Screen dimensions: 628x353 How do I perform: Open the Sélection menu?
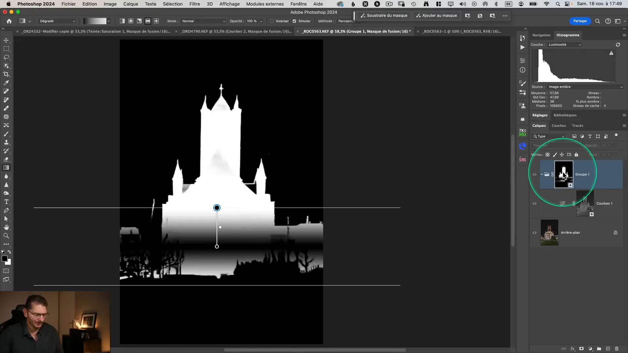point(173,4)
